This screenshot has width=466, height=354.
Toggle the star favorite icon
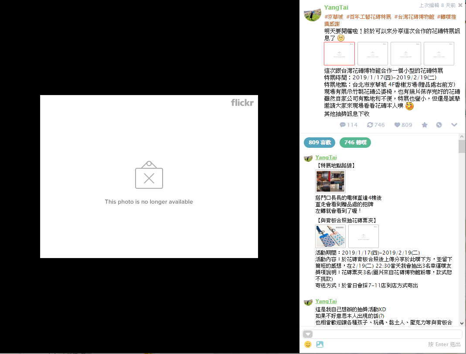tap(425, 125)
